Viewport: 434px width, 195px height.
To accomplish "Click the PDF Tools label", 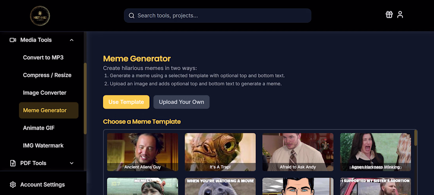I will pyautogui.click(x=33, y=163).
